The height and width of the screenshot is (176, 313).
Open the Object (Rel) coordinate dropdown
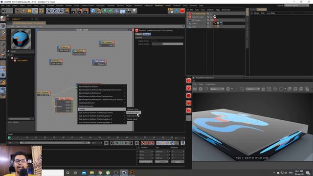click(x=146, y=162)
